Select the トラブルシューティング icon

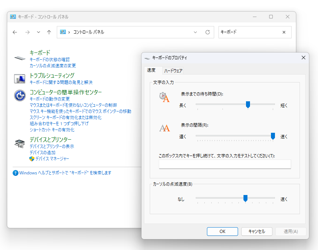point(19,79)
